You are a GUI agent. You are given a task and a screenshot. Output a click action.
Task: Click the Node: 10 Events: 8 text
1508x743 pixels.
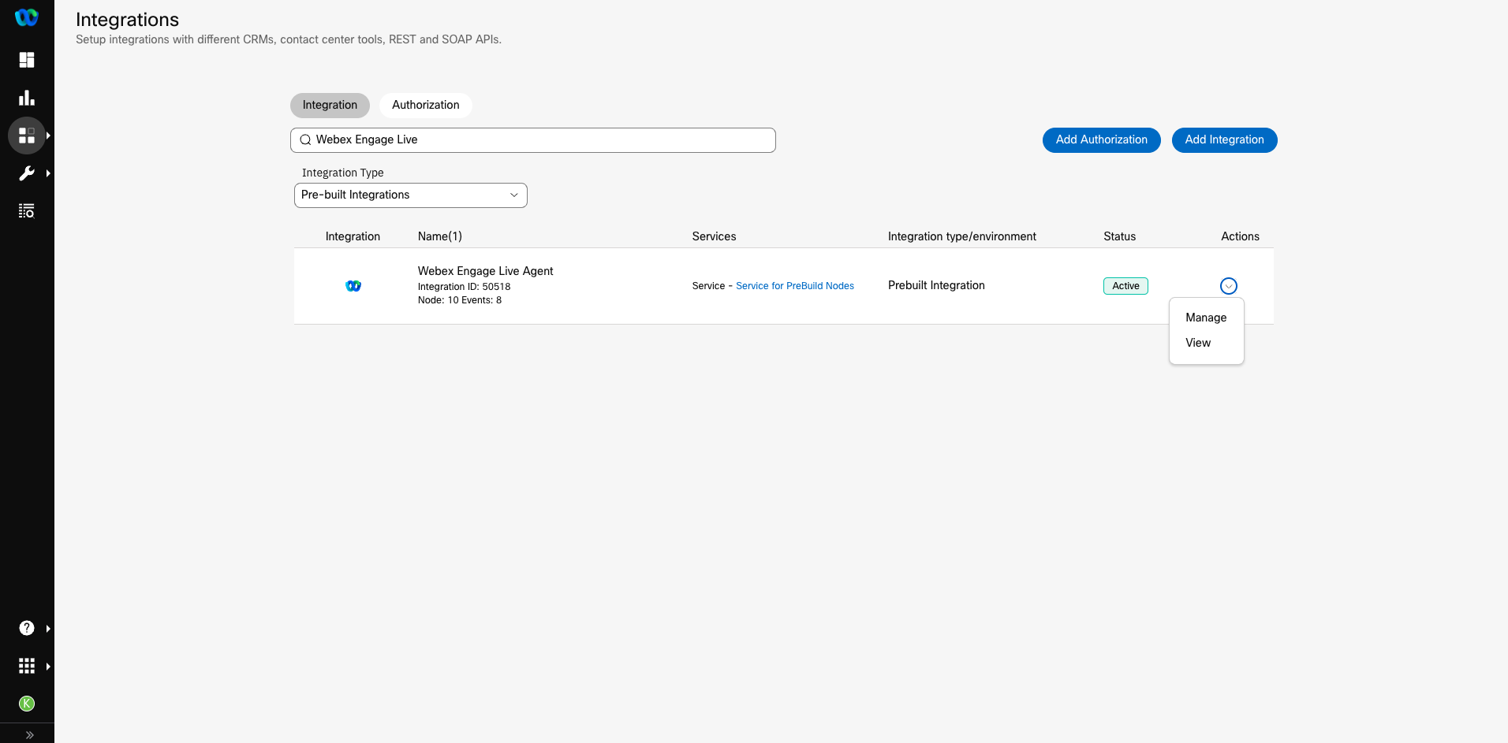460,300
